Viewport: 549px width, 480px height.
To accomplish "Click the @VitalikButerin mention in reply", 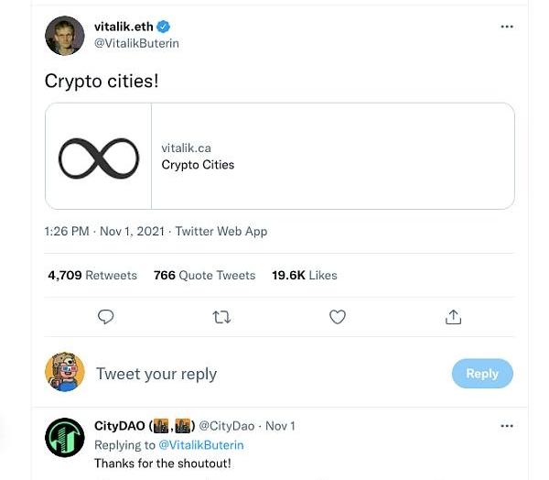I will click(201, 445).
